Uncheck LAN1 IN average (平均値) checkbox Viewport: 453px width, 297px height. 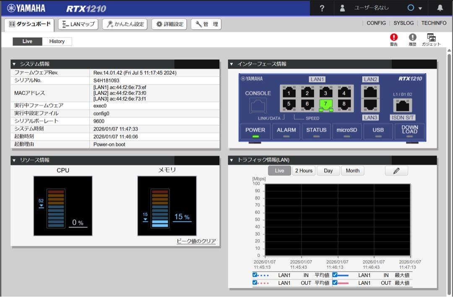click(x=255, y=275)
